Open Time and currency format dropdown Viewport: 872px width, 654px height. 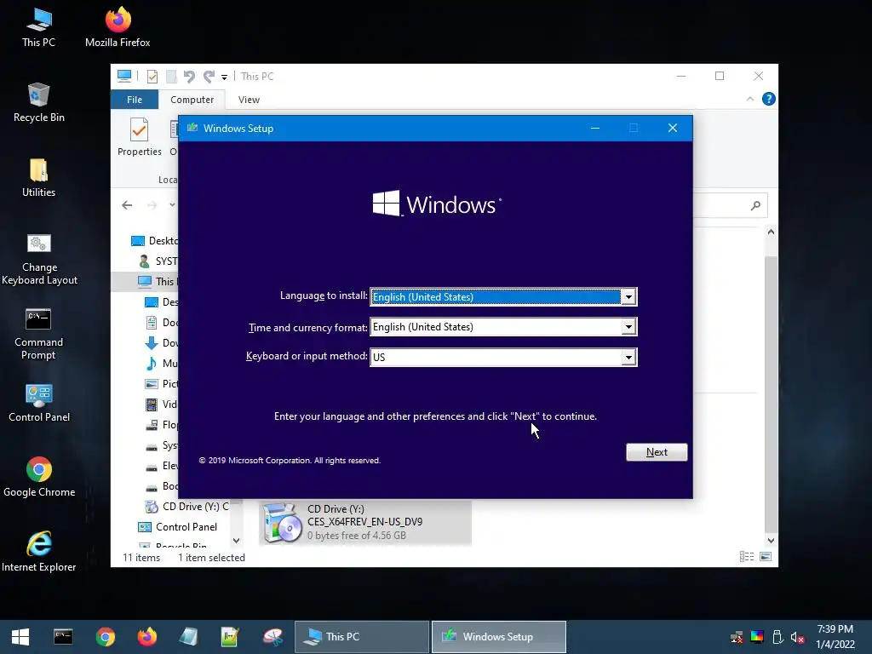click(x=628, y=327)
